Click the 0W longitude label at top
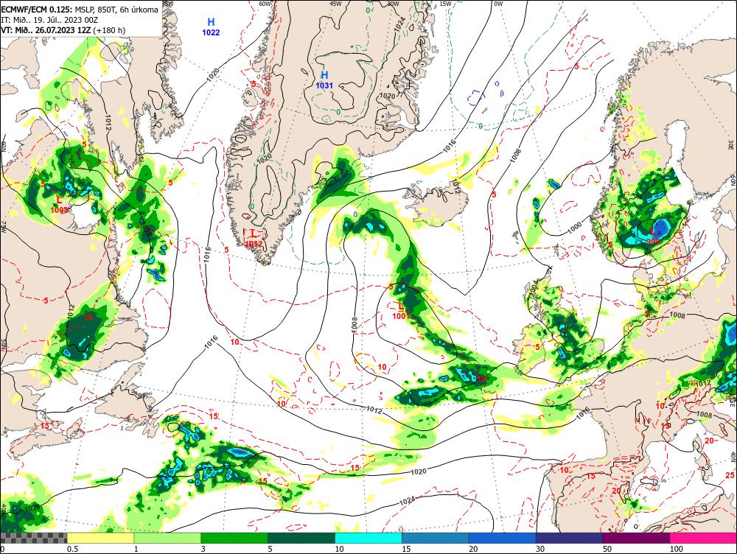Screen dimensions: 737x554 coord(498,3)
